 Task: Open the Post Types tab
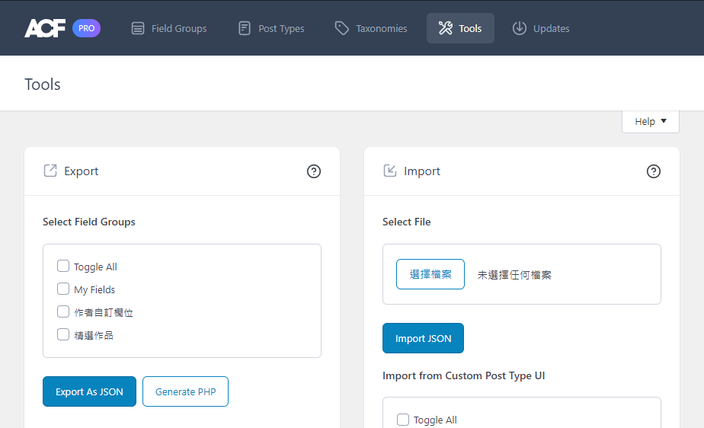point(272,28)
